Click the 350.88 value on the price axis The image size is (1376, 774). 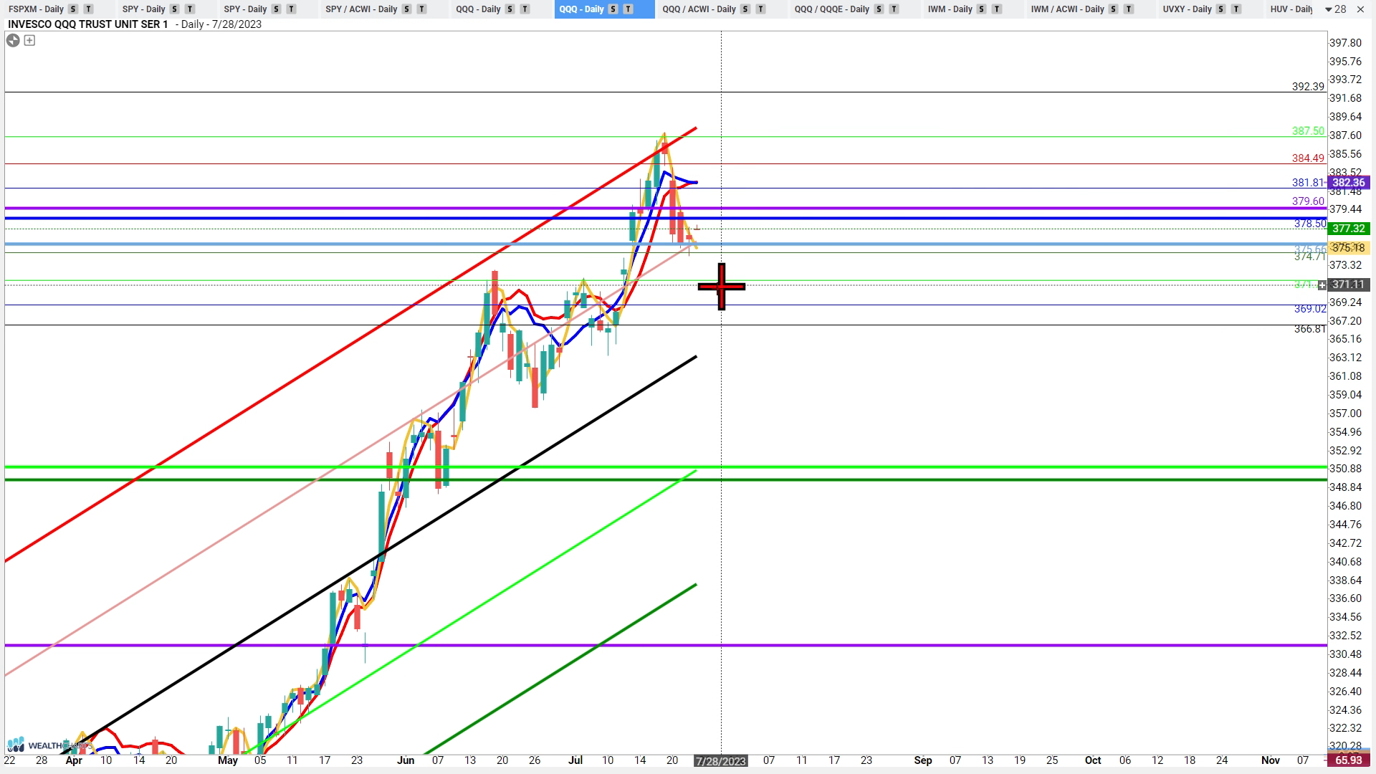point(1345,469)
